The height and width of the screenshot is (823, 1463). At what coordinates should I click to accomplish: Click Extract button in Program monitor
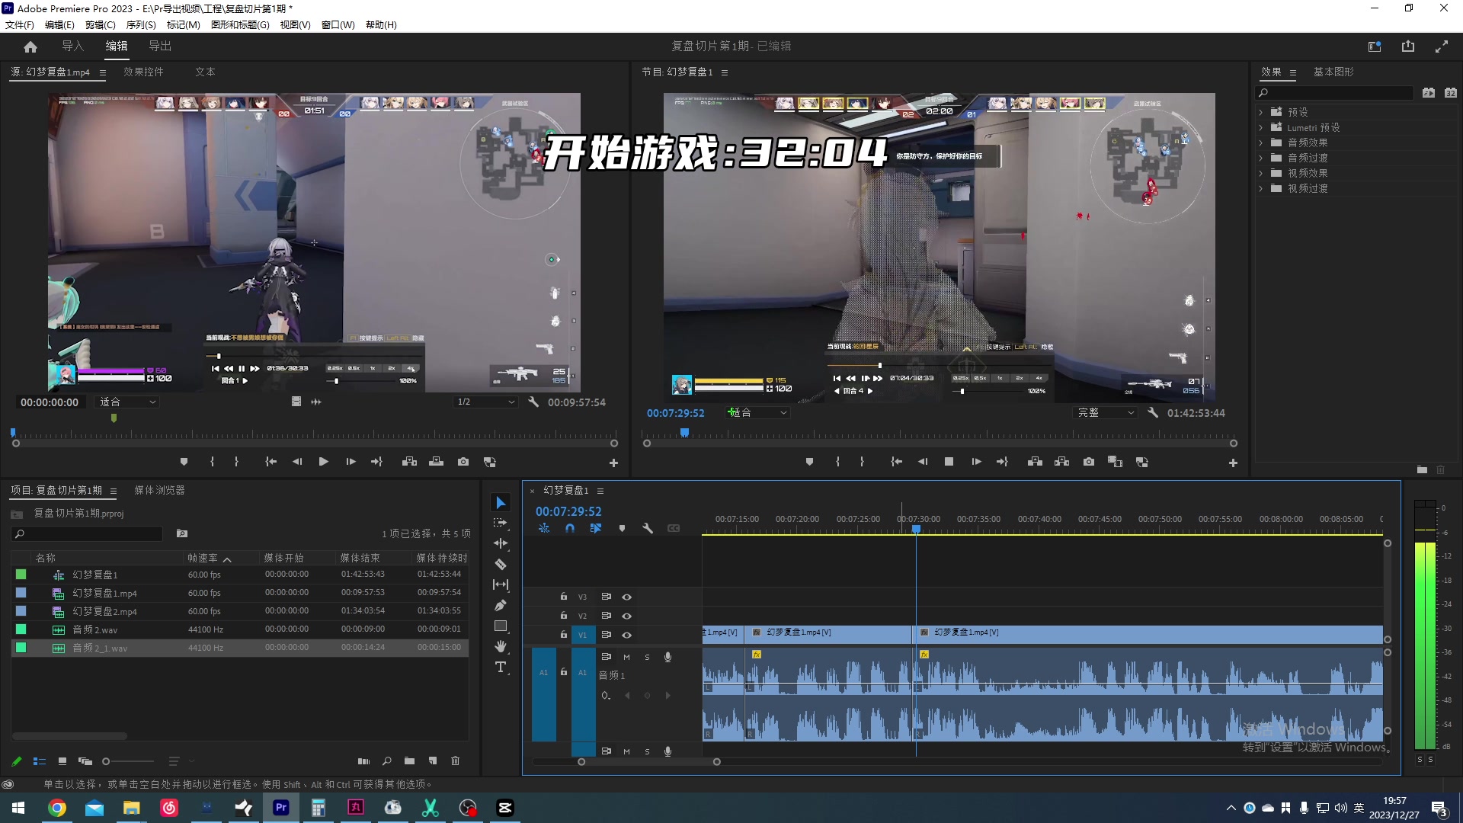click(1061, 462)
